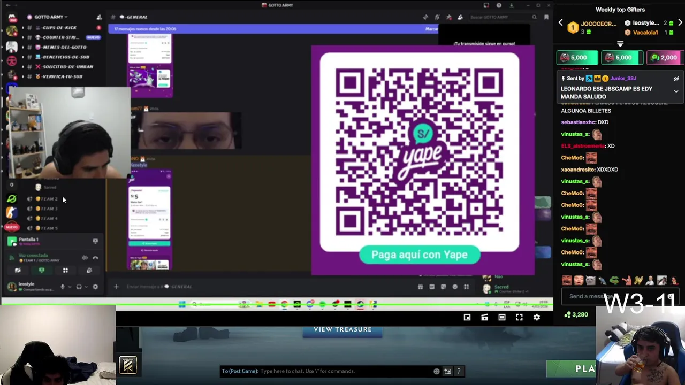Go to previous Weekly top Gifters page
Image resolution: width=685 pixels, height=385 pixels.
coord(560,23)
